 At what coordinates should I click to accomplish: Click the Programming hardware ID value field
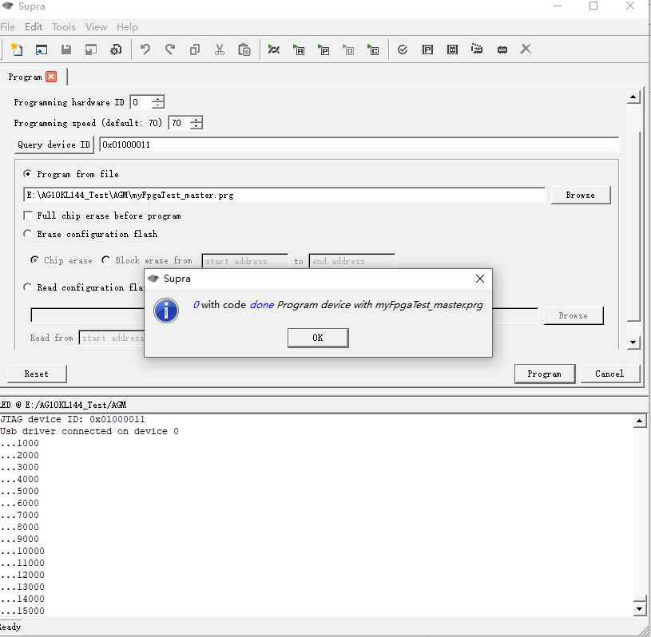[141, 102]
